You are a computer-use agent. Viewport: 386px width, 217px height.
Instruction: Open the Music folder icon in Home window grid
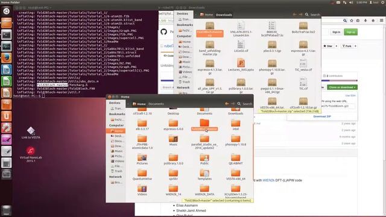click(x=173, y=140)
